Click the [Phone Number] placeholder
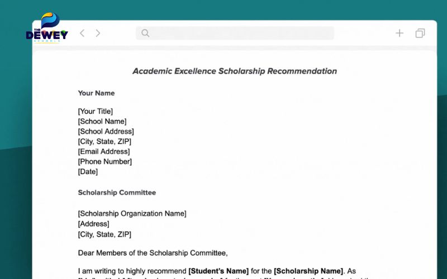The height and width of the screenshot is (279, 447). [105, 162]
